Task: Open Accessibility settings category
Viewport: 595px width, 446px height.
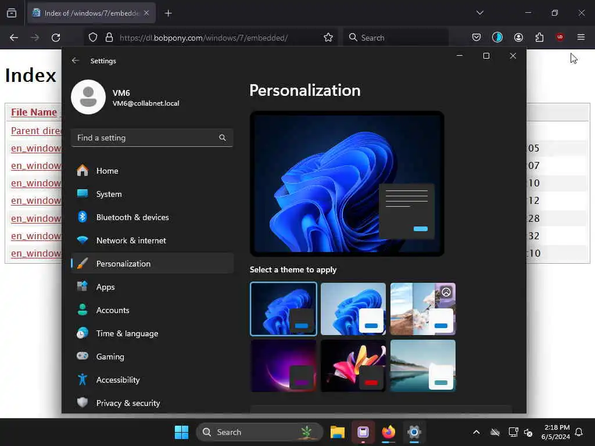Action: pos(152,380)
